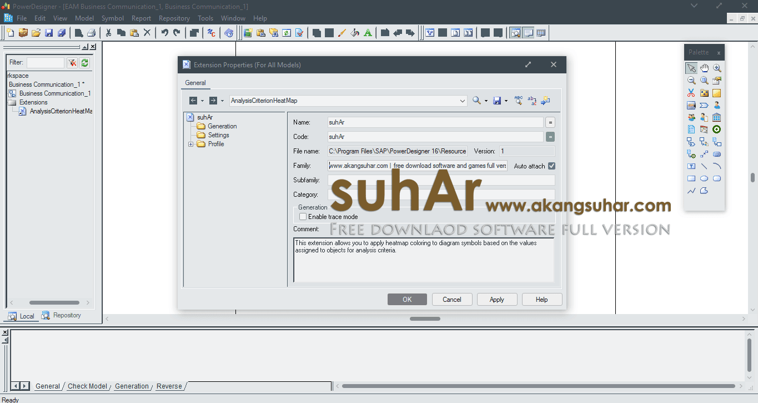This screenshot has width=758, height=403.
Task: Switch to Repository browser tab
Action: click(62, 315)
